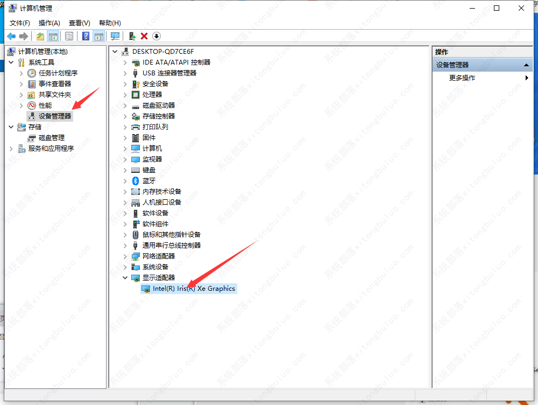
Task: Click the Update driver icon with green arrow
Action: click(x=132, y=36)
